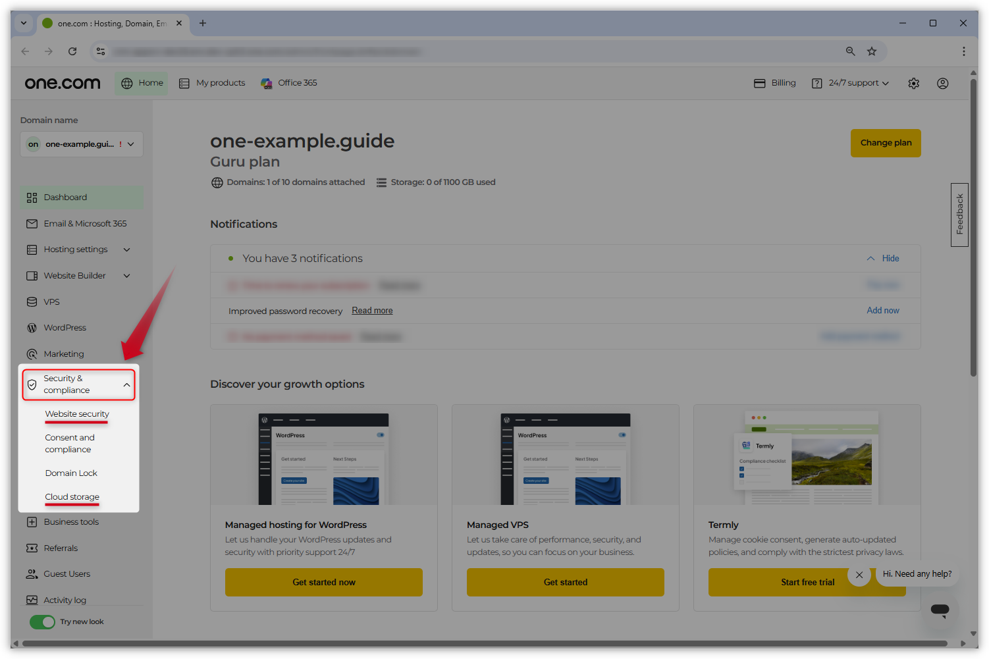Reload the page in the browser
Screen dimensions: 989x659
[72, 51]
